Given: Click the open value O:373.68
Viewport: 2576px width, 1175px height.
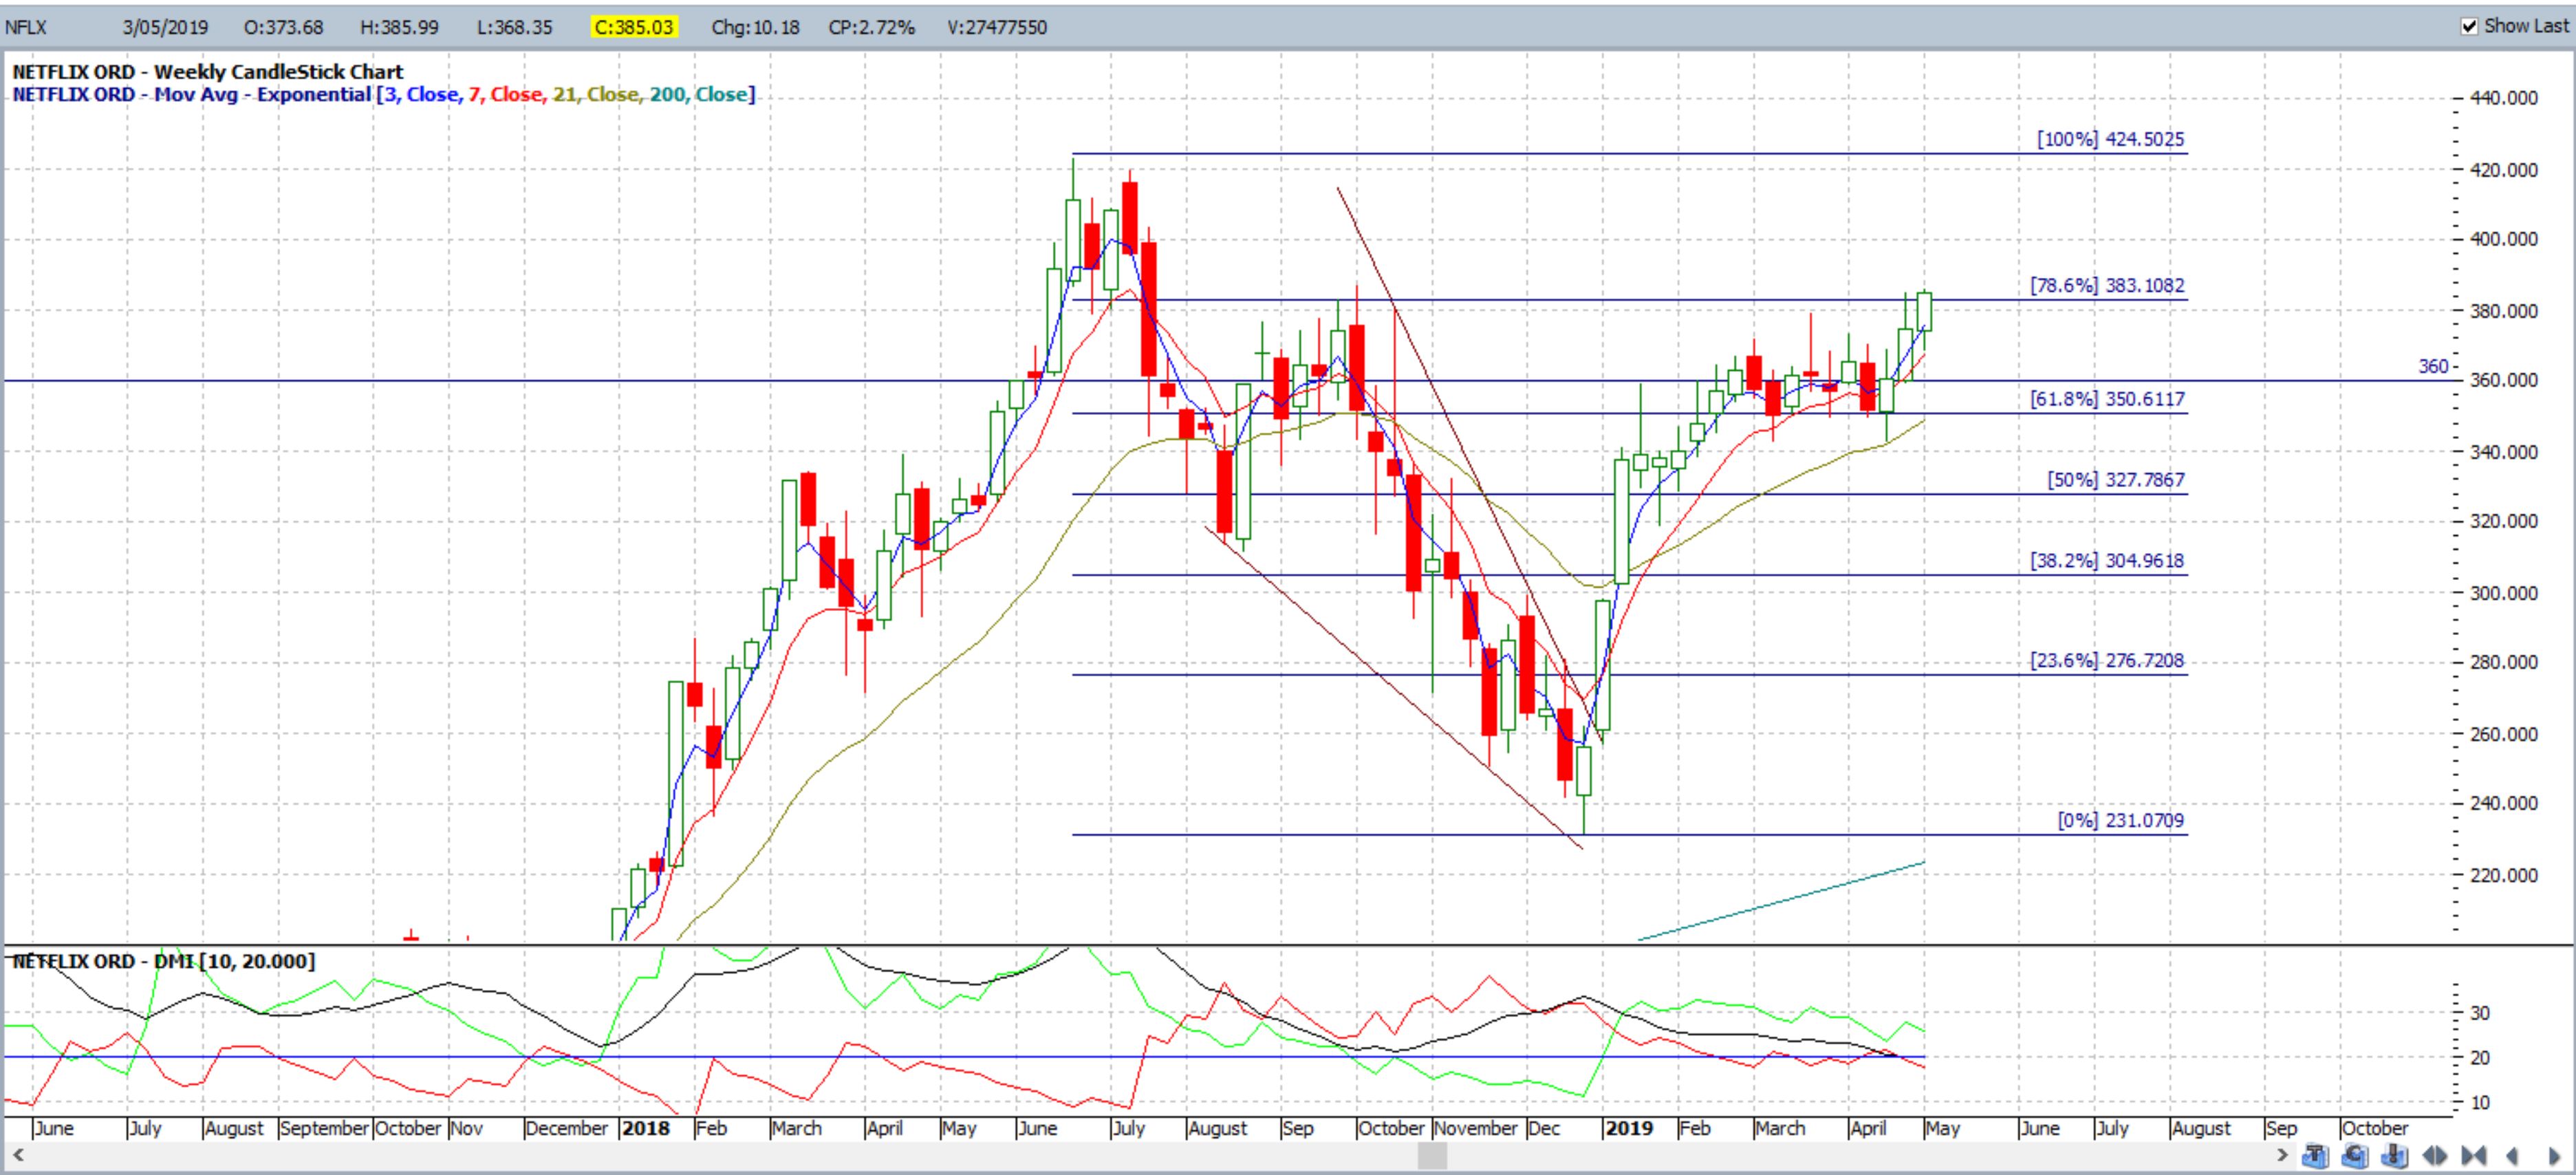Looking at the screenshot, I should click(284, 27).
